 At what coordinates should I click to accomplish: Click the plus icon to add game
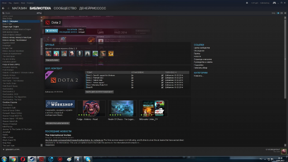point(3,149)
